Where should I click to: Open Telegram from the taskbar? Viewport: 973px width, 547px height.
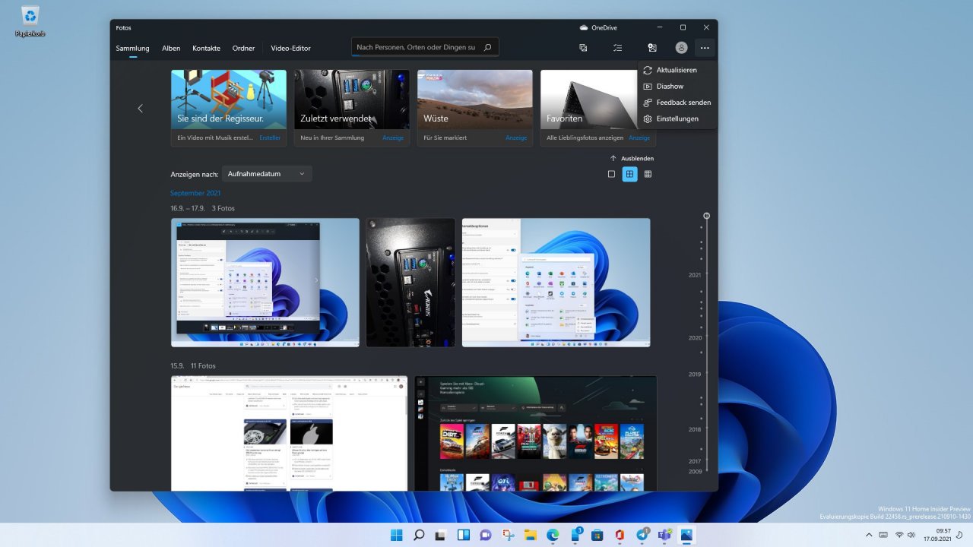pyautogui.click(x=642, y=535)
